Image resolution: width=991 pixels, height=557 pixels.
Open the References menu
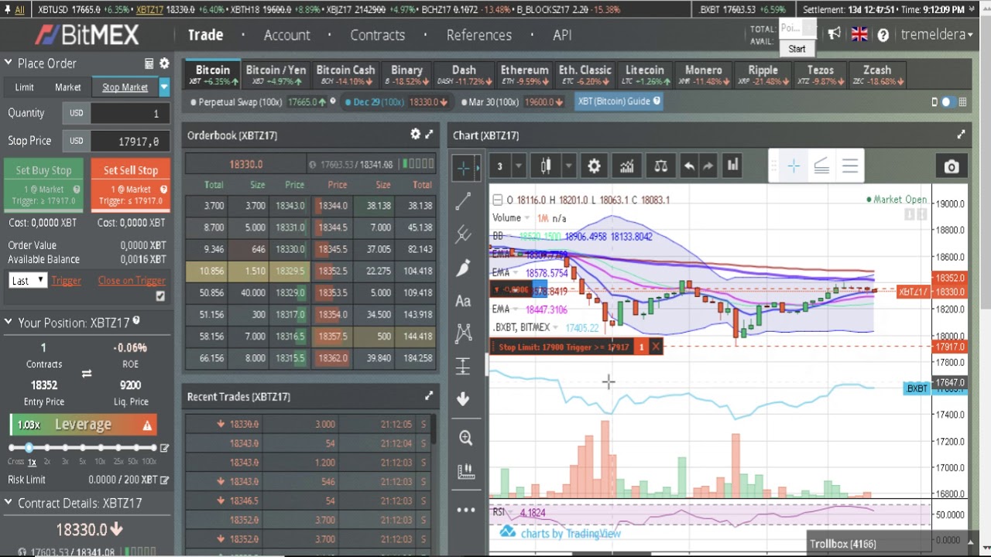pyautogui.click(x=478, y=35)
